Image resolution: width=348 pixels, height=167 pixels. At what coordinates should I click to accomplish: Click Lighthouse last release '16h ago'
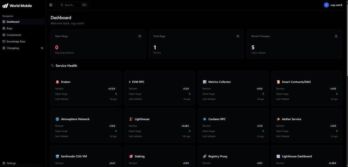(x=186, y=136)
